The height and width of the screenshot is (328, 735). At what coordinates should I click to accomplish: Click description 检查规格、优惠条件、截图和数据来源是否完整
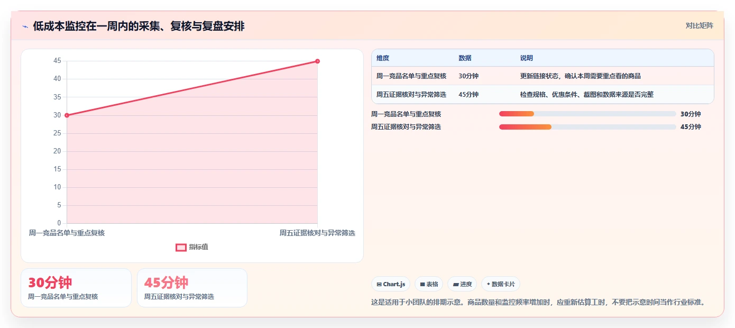[587, 95]
